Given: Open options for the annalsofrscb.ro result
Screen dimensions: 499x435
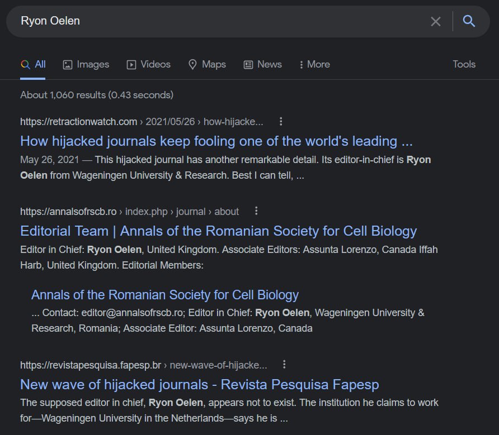Looking at the screenshot, I should [x=256, y=211].
